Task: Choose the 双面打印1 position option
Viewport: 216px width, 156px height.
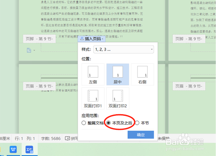Action: click(92, 98)
